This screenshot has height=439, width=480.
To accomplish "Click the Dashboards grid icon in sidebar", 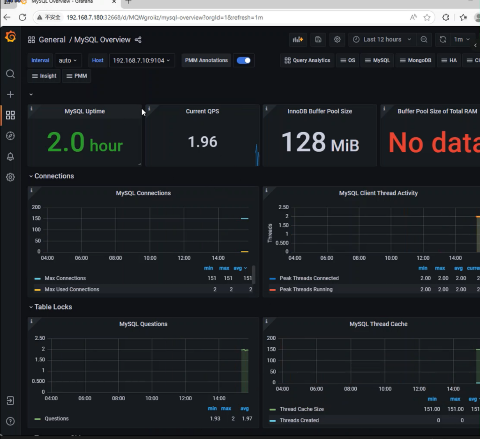I will tap(10, 115).
